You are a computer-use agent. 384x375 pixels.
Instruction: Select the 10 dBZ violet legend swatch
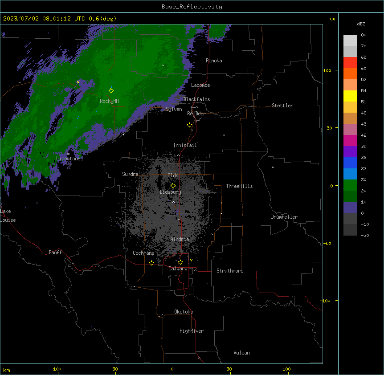click(350, 208)
